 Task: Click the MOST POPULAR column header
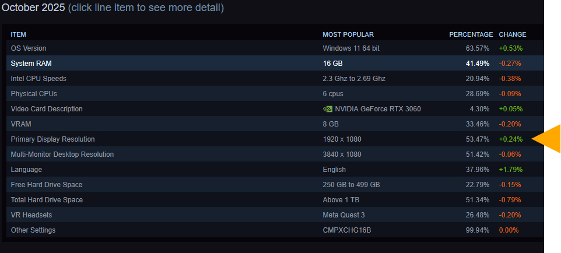click(348, 34)
